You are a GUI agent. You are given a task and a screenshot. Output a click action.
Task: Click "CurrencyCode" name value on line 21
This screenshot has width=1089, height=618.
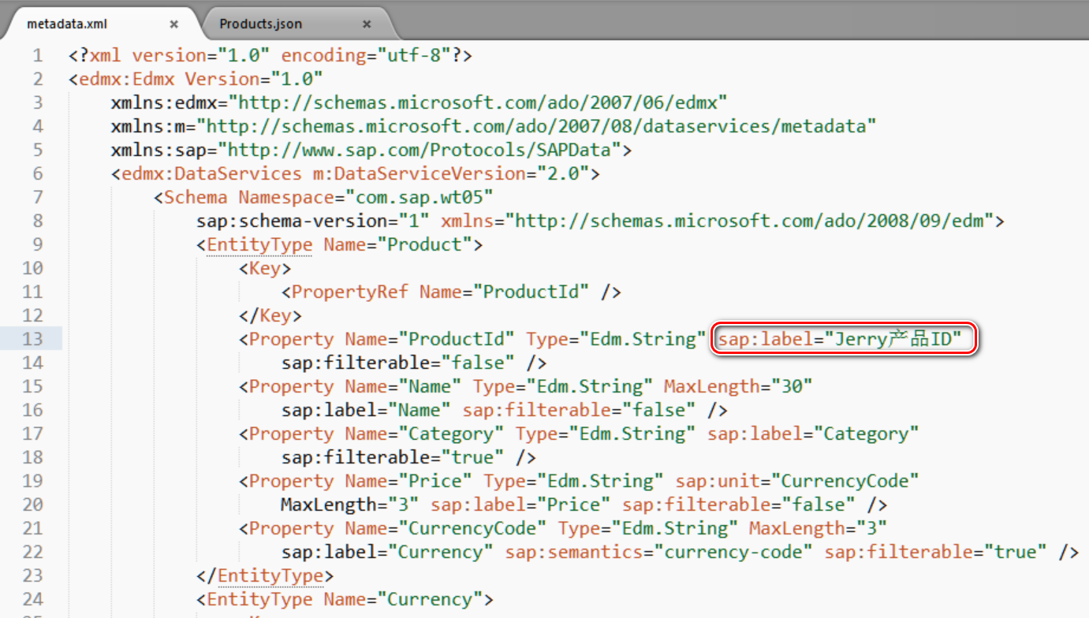473,528
